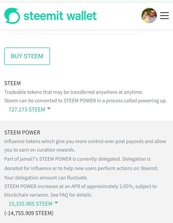Click the delegated amount (-14,755.909 STEEM)
Viewport: 173px width, 223px height.
(x=29, y=213)
